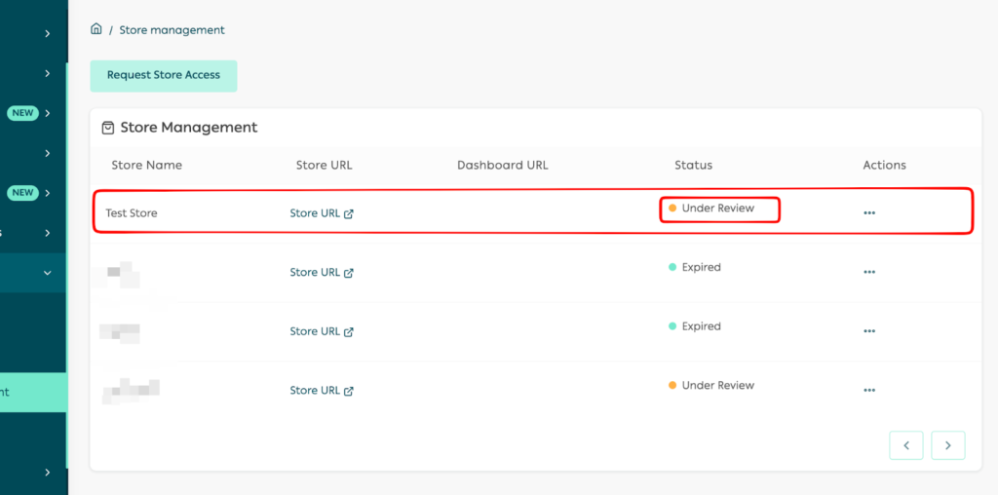Open three-dot actions for second Expired row
This screenshot has height=495, width=998.
[x=869, y=331]
